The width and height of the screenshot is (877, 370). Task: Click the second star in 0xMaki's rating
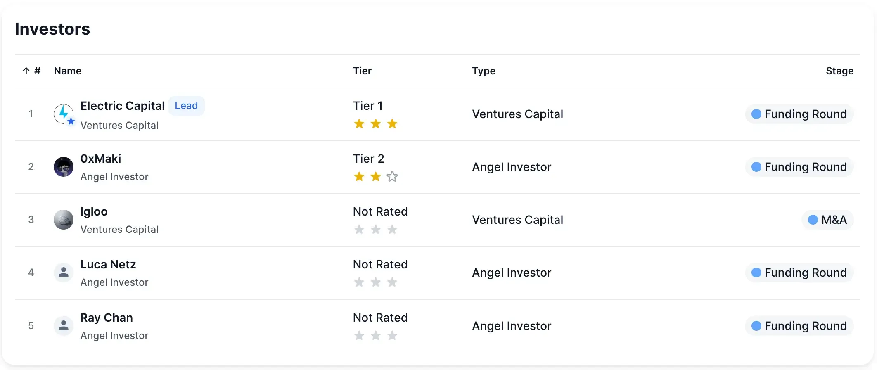point(375,177)
